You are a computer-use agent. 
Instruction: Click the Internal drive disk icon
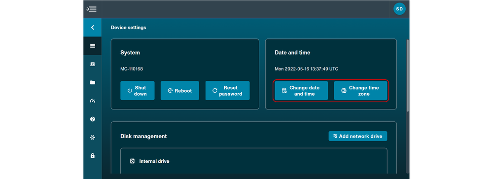pyautogui.click(x=132, y=161)
